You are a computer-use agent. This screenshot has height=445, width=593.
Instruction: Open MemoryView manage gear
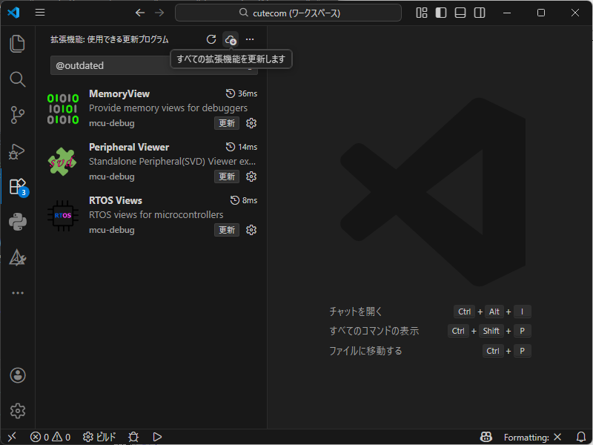(x=251, y=123)
